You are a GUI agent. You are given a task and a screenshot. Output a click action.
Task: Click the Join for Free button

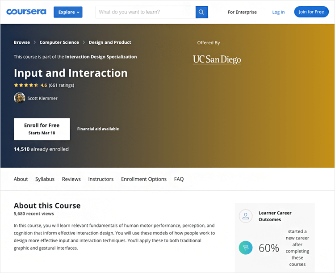[311, 12]
